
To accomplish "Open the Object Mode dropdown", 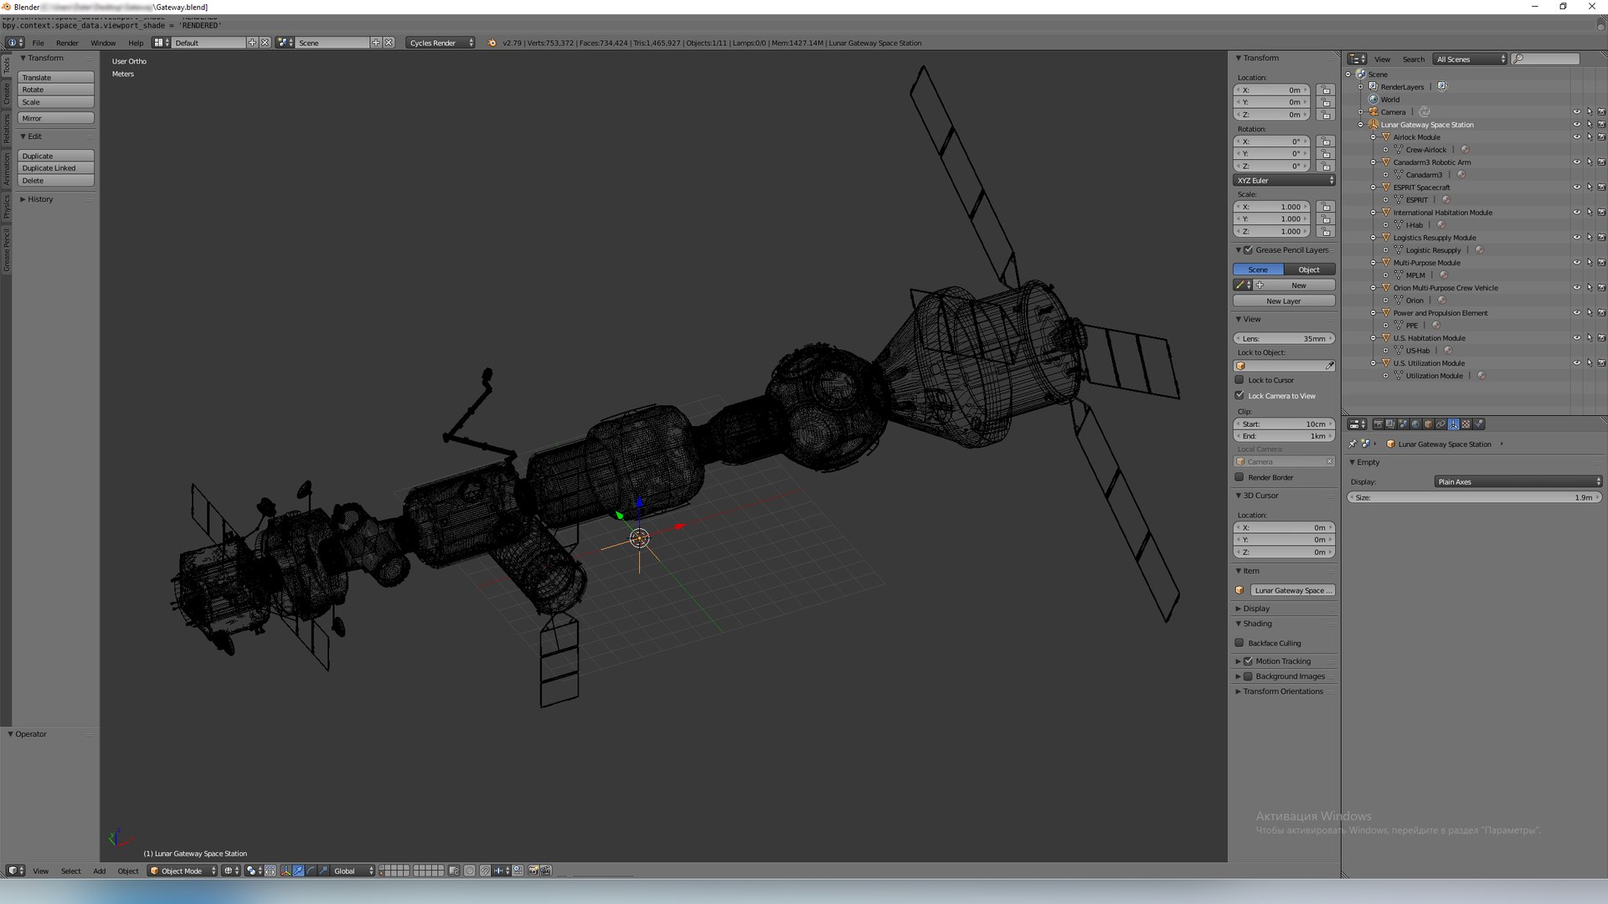I will (x=183, y=871).
